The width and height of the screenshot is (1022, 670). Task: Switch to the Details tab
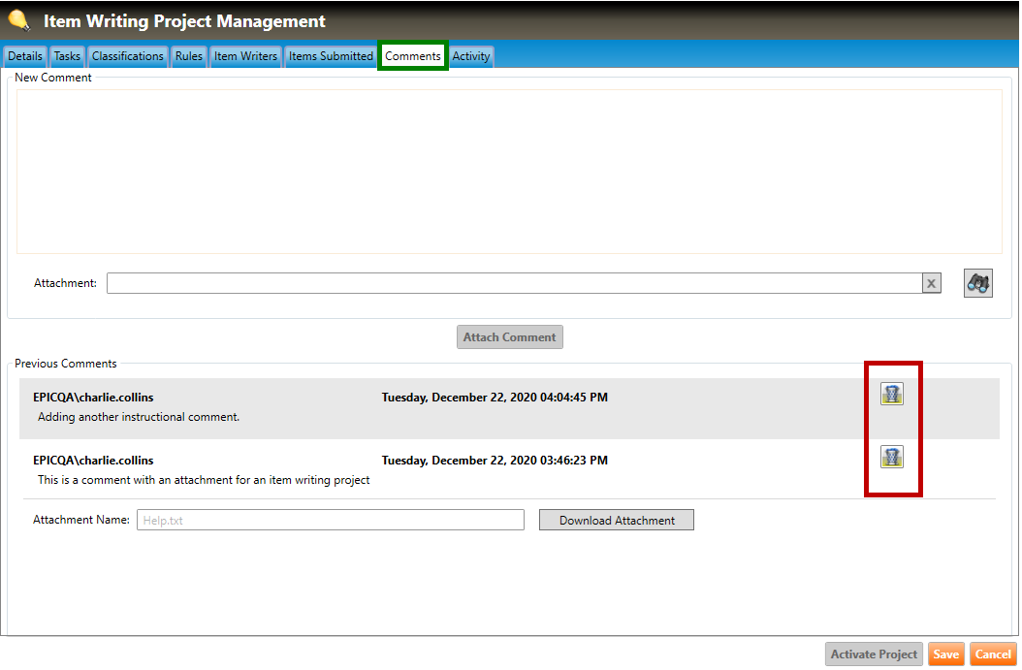click(x=25, y=56)
